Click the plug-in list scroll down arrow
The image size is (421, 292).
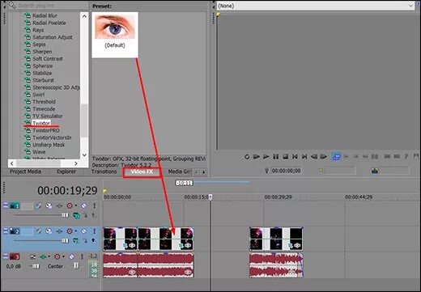pos(84,155)
